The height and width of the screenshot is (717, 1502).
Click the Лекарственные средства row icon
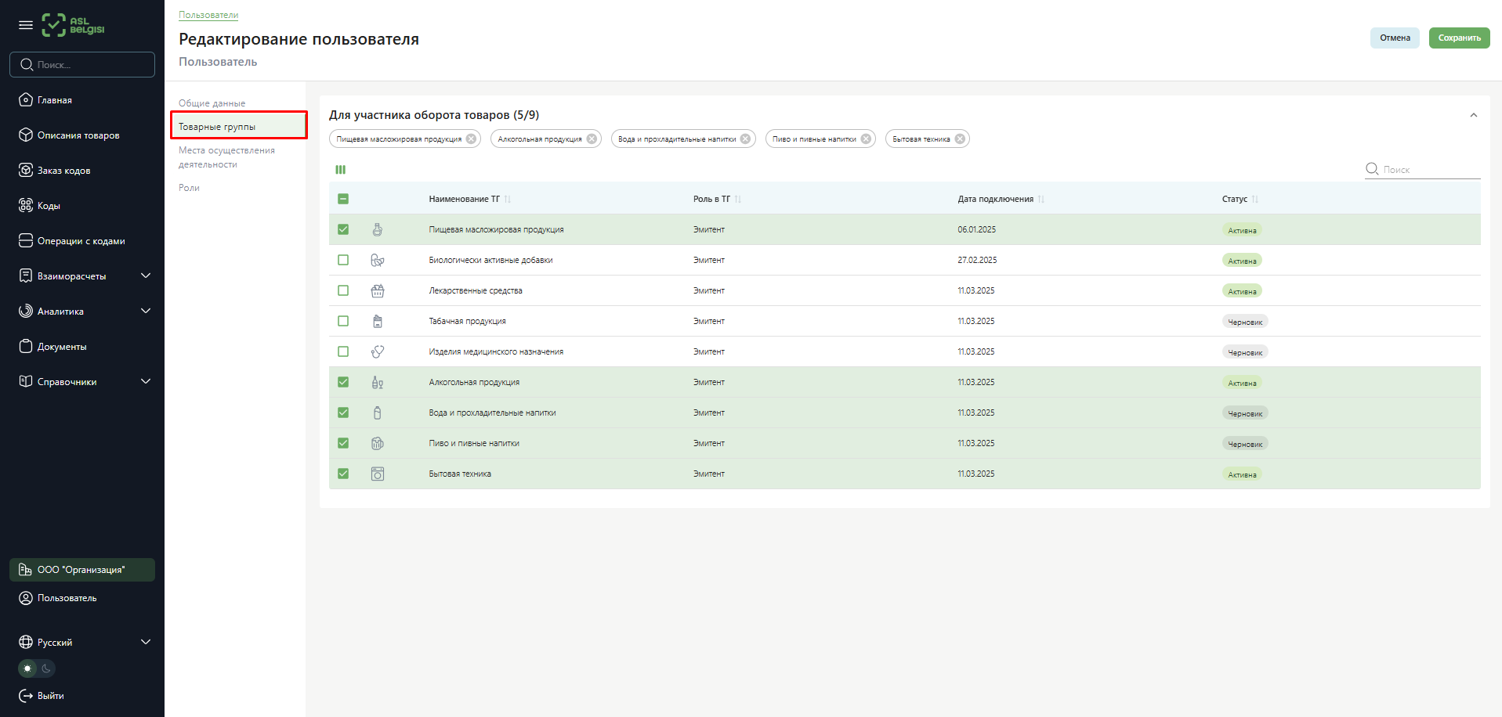coord(378,290)
